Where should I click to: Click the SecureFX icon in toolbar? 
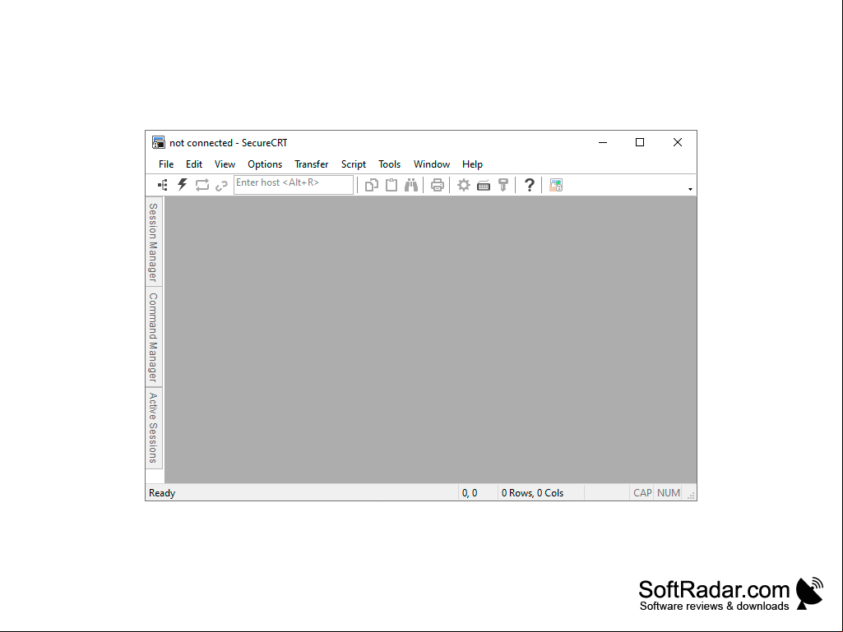[556, 186]
